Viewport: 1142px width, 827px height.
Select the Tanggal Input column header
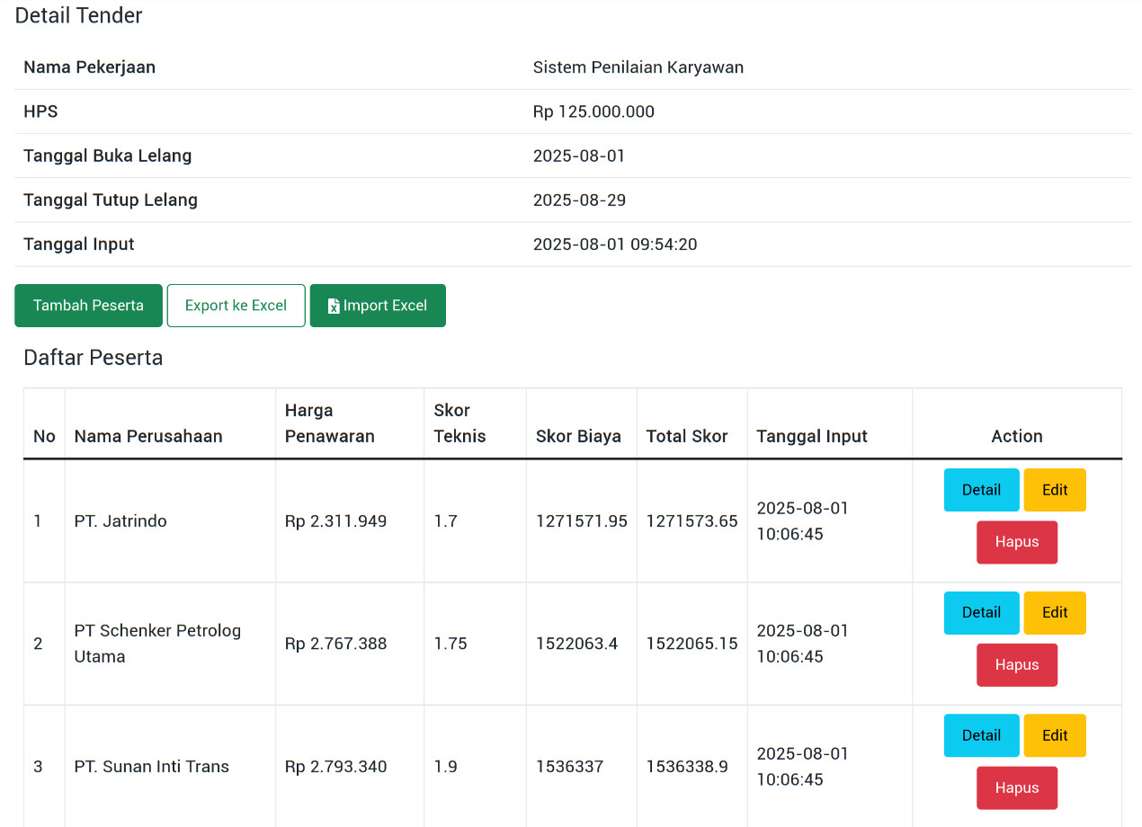point(812,436)
